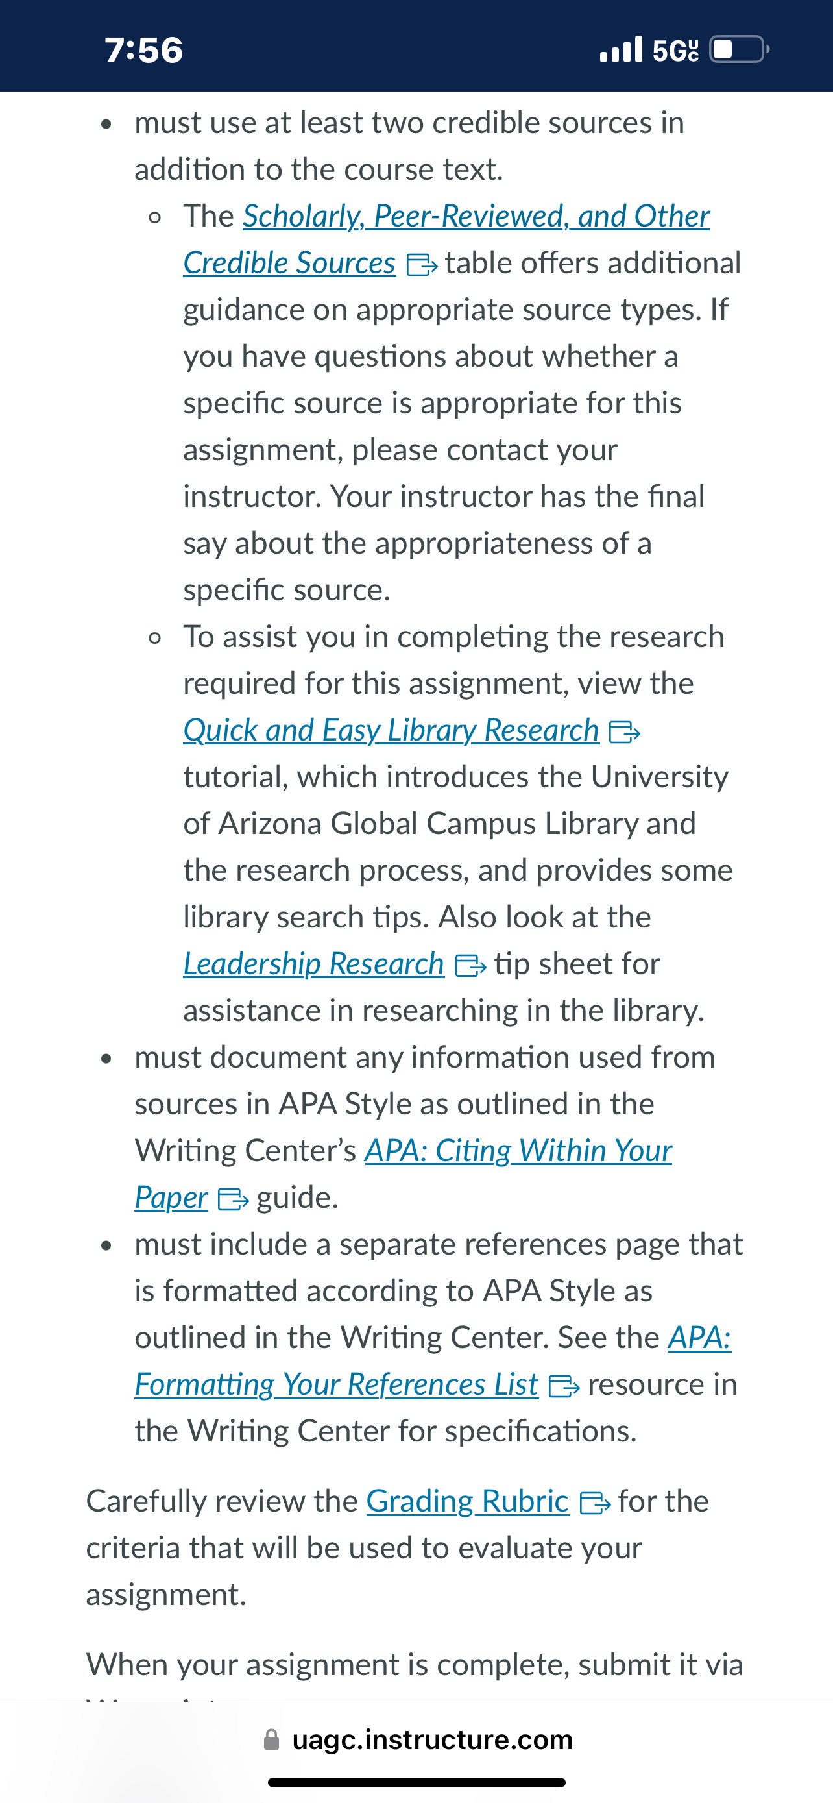Click external link icon next to Paper
Image resolution: width=833 pixels, height=1803 pixels.
234,1199
